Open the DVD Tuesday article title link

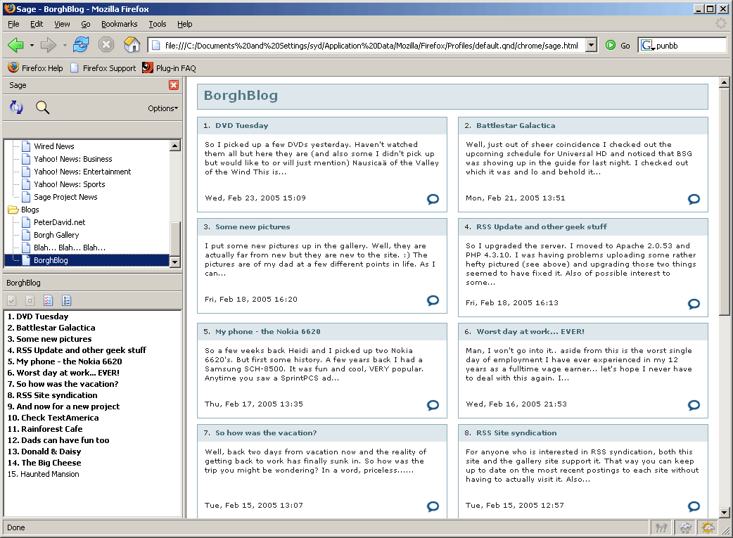242,125
